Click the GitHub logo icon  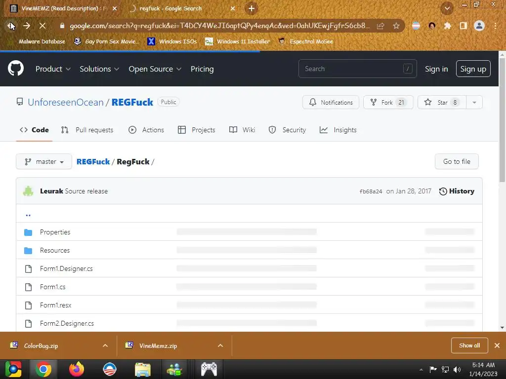[x=16, y=68]
